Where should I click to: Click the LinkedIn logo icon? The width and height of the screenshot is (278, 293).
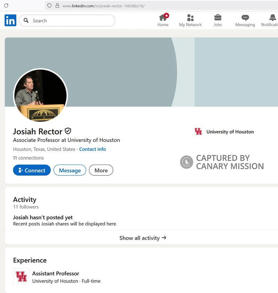pyautogui.click(x=10, y=21)
